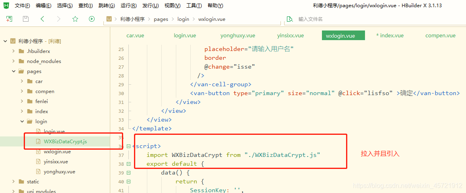Screen dimensions: 466x193
Task: Click the yonghuxy.vue file icon in tree
Action: pos(38,172)
